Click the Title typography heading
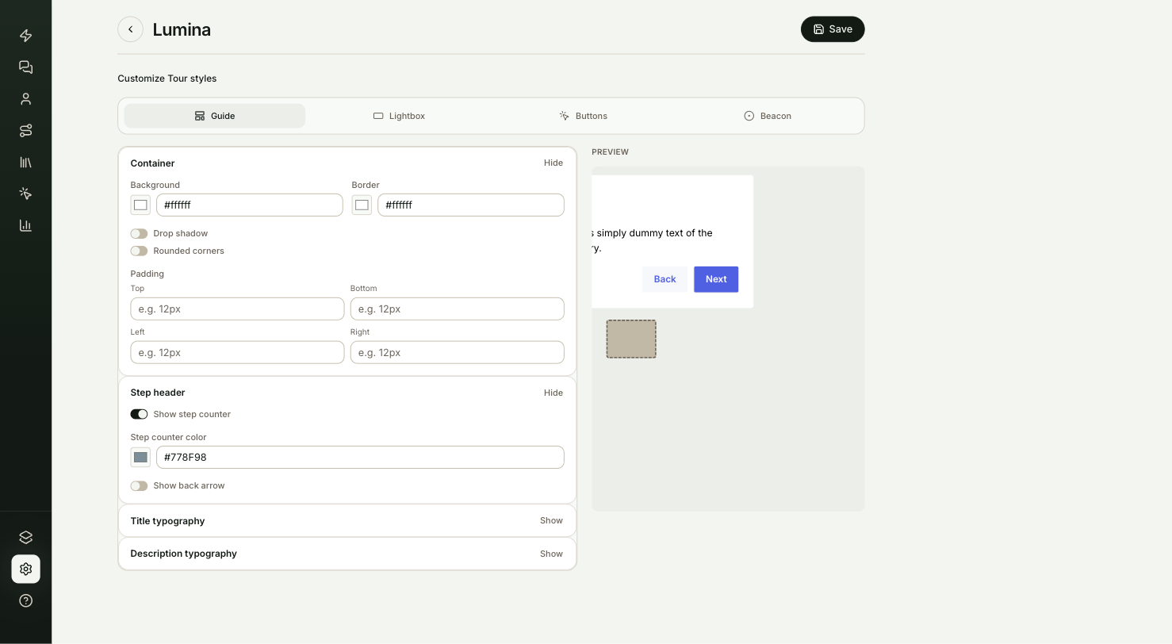1172x644 pixels. click(x=167, y=521)
